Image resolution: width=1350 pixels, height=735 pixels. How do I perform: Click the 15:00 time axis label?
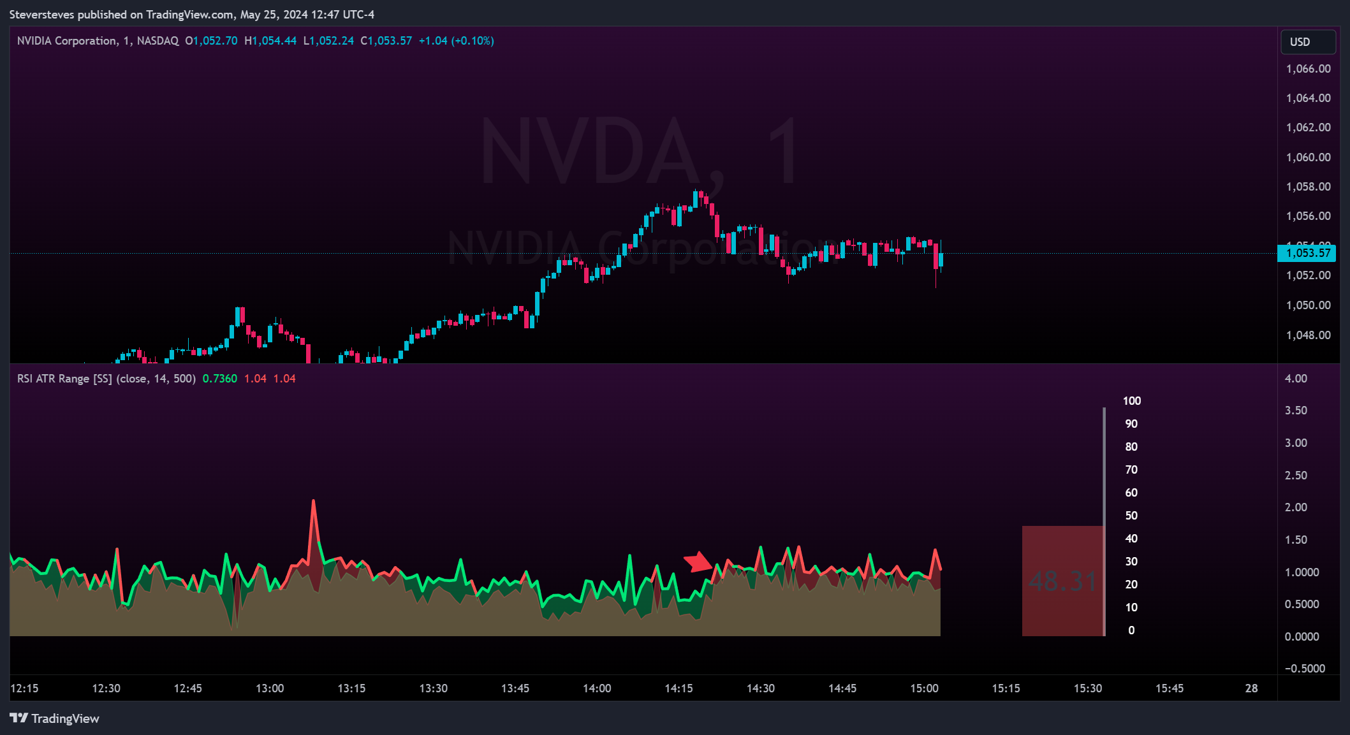click(924, 688)
